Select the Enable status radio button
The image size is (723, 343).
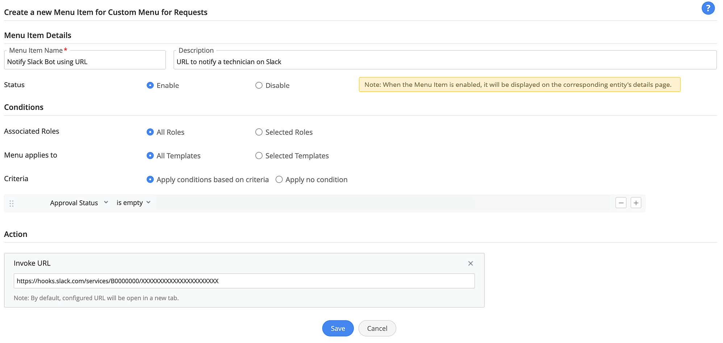(150, 85)
